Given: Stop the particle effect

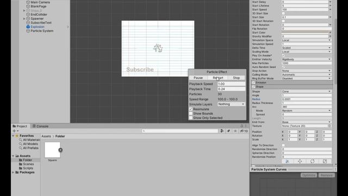Looking at the screenshot, I should pos(237,78).
